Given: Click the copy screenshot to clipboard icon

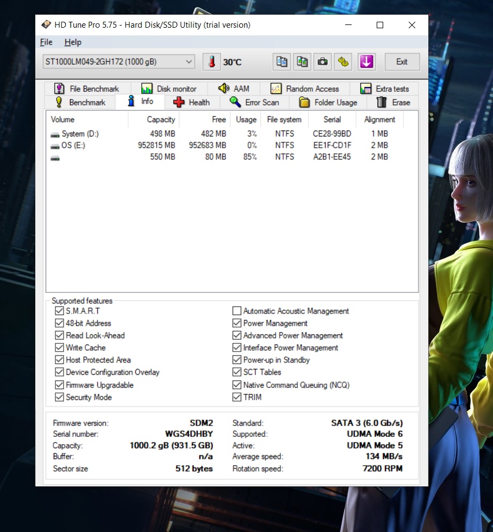Looking at the screenshot, I should [x=302, y=62].
